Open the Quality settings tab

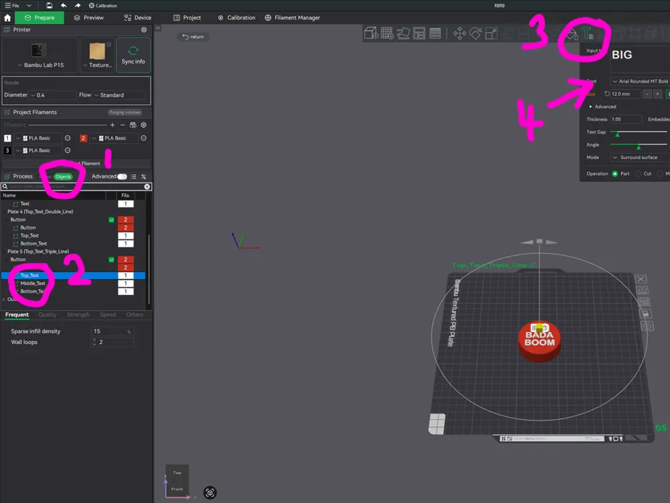pos(48,315)
